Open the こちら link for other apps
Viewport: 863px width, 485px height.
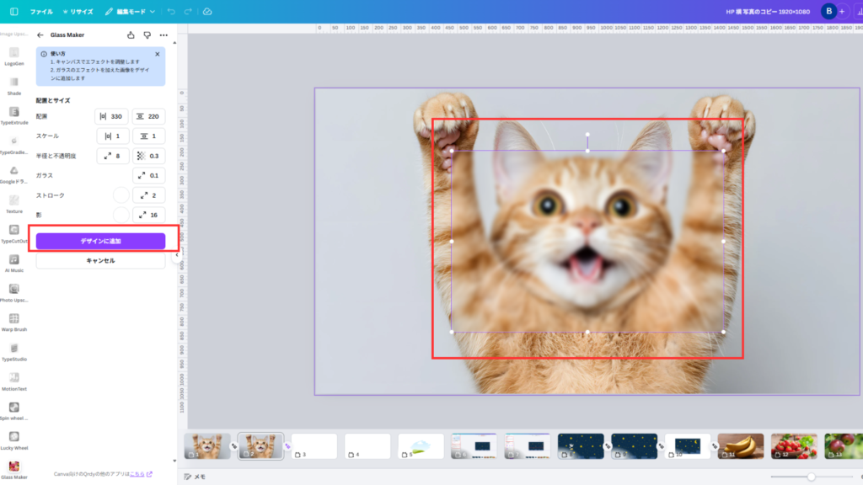click(x=137, y=474)
